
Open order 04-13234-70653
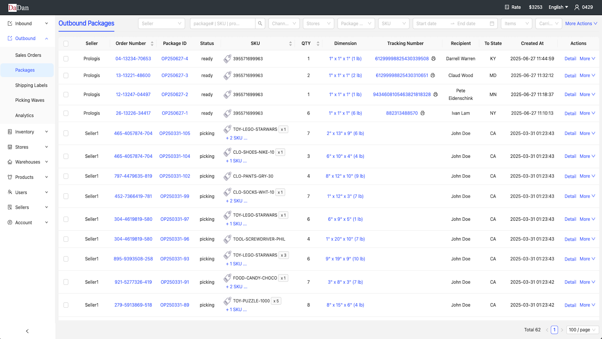133,58
